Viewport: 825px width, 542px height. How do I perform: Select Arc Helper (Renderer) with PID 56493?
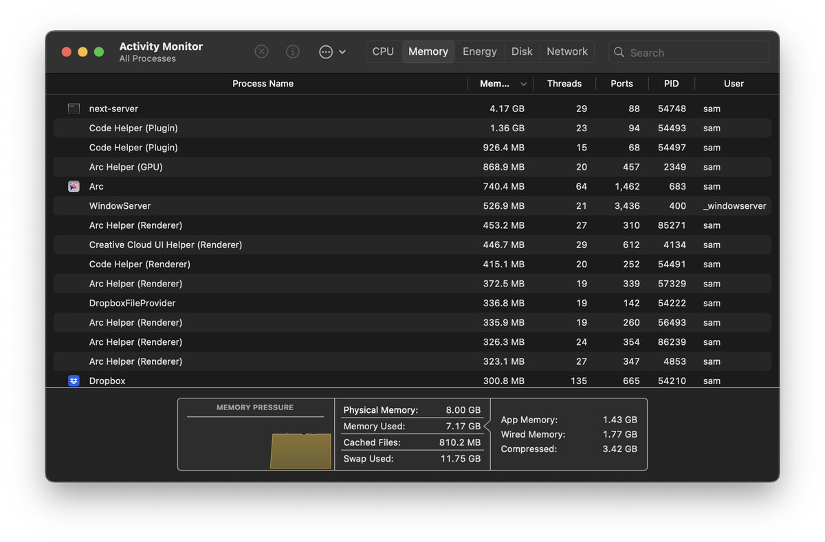412,322
